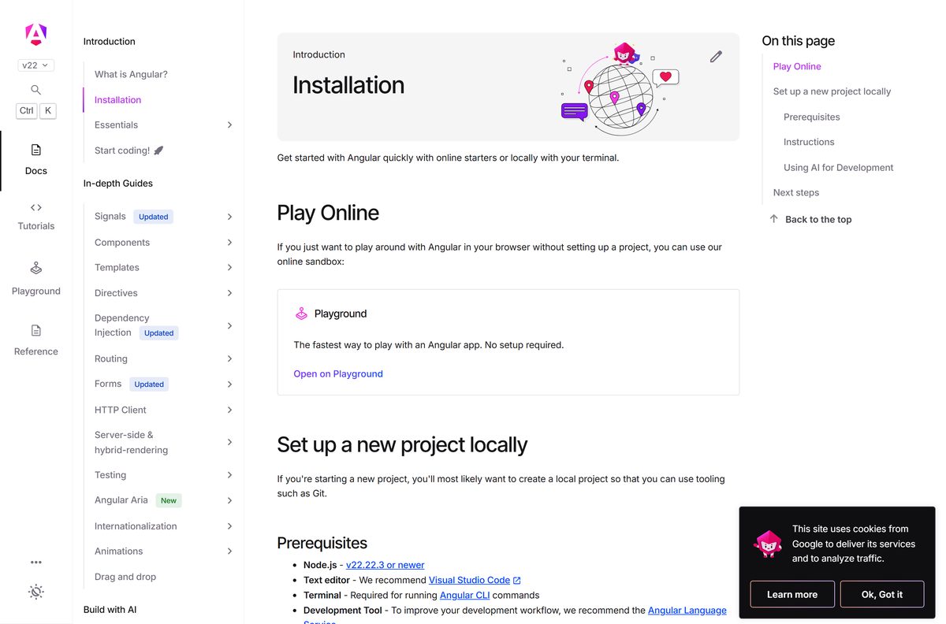Click Back to the top

pos(818,220)
